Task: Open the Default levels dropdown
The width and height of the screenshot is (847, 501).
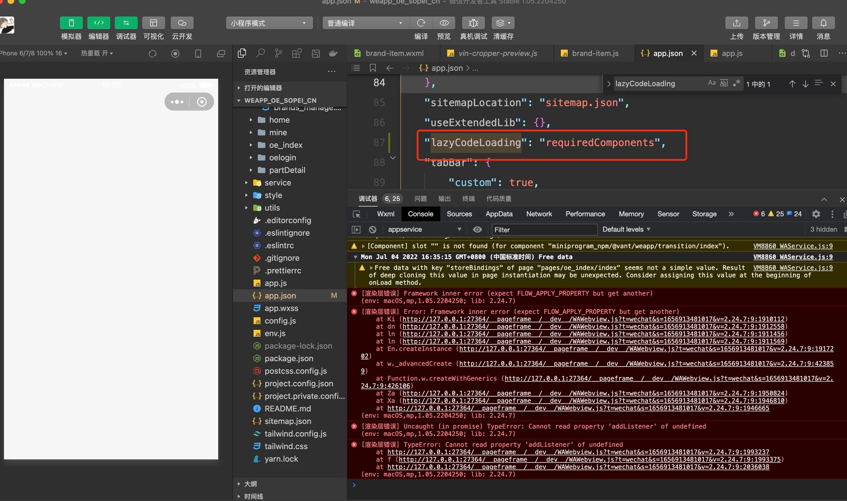Action: [x=626, y=230]
